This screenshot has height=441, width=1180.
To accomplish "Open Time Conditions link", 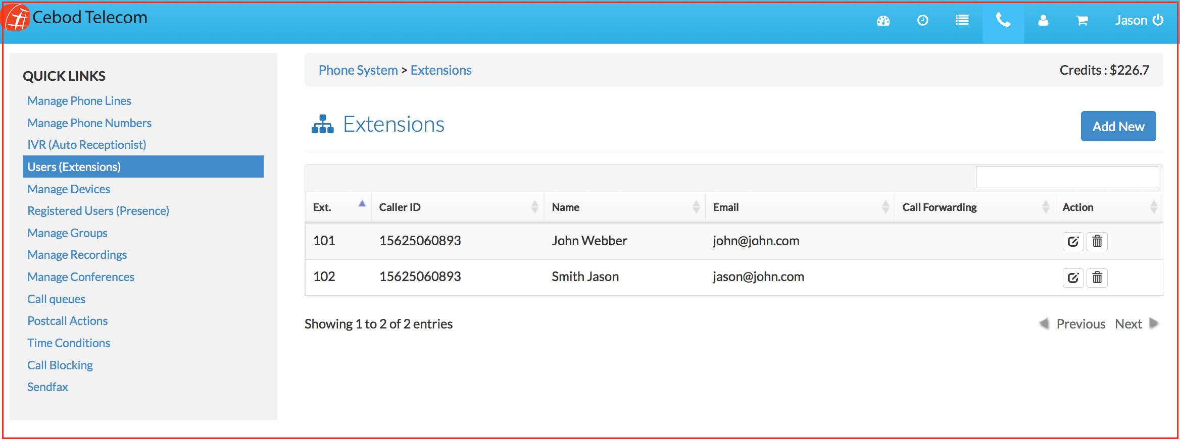I will 69,343.
